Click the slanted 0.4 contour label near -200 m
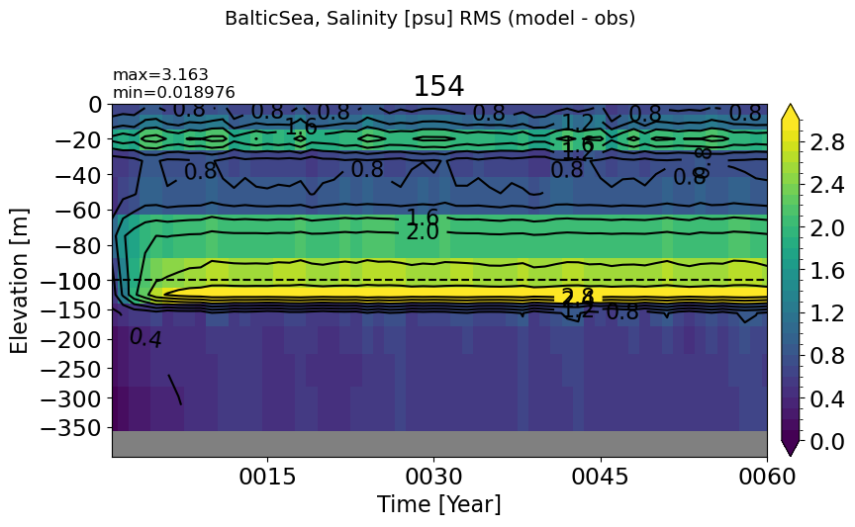The width and height of the screenshot is (855, 527). click(145, 338)
